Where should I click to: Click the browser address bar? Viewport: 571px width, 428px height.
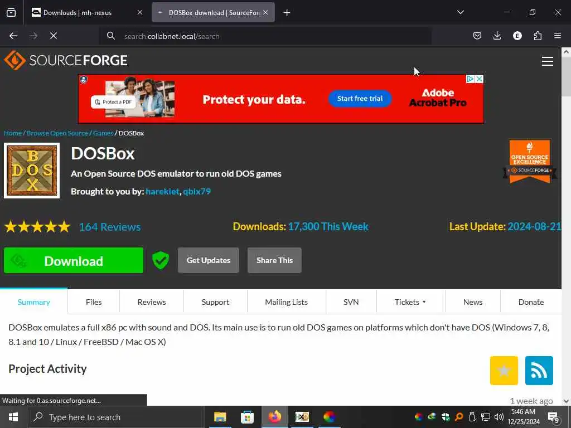[x=266, y=36]
